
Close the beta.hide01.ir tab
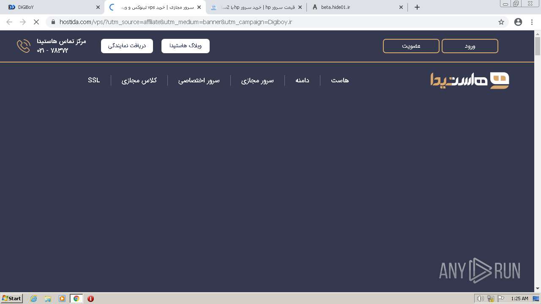tap(401, 7)
